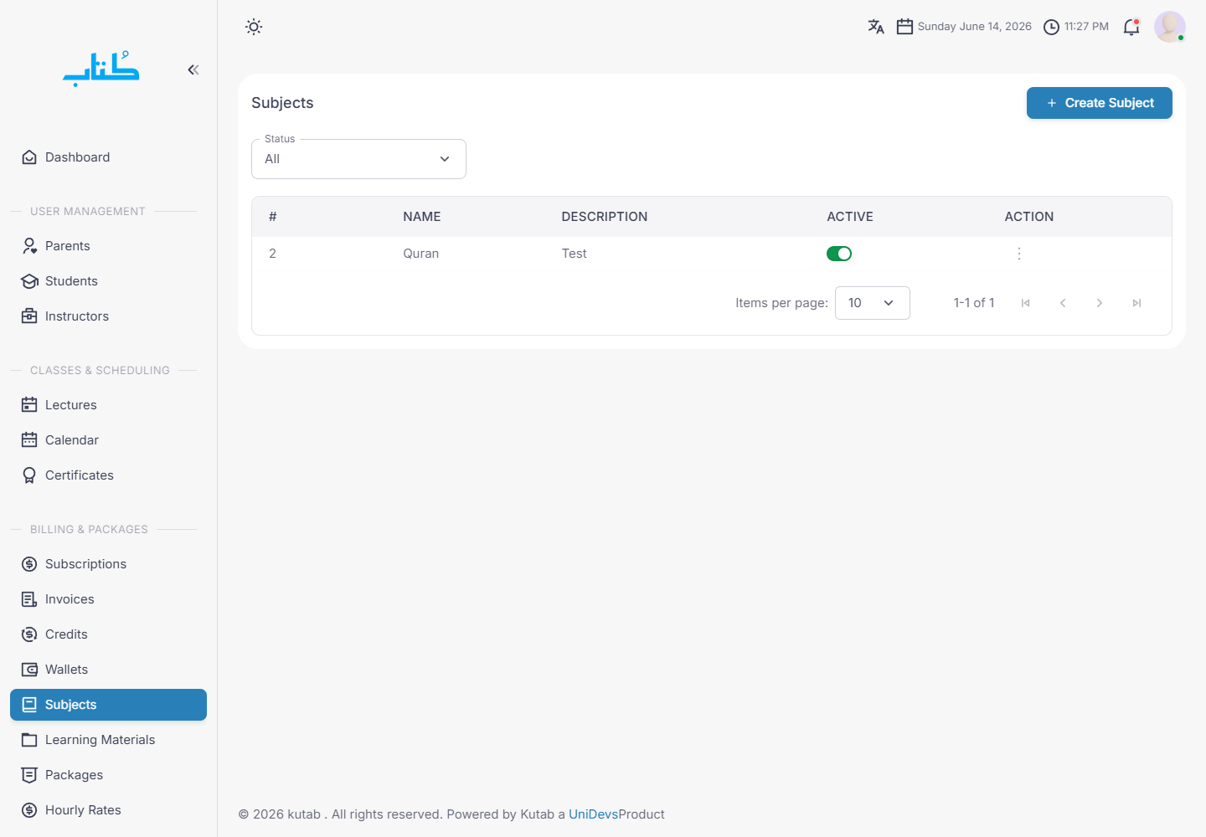Image resolution: width=1206 pixels, height=837 pixels.
Task: Open the Status filter dropdown
Action: tap(358, 159)
